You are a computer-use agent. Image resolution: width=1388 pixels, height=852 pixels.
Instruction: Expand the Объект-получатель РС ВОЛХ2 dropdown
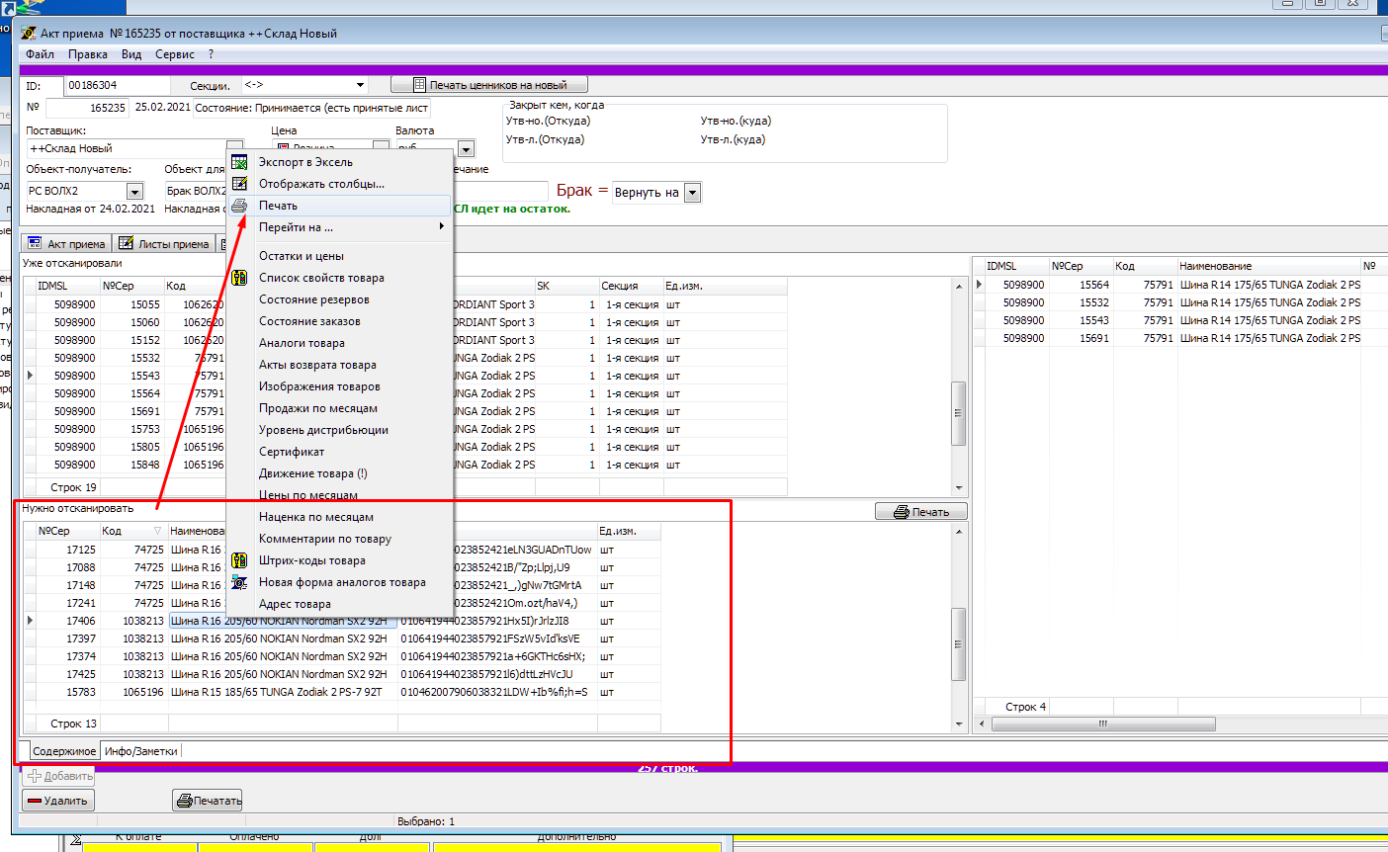[135, 191]
